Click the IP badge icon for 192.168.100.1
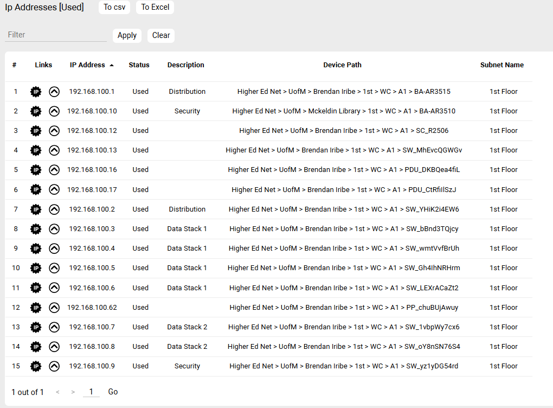This screenshot has height=408, width=553. (36, 92)
